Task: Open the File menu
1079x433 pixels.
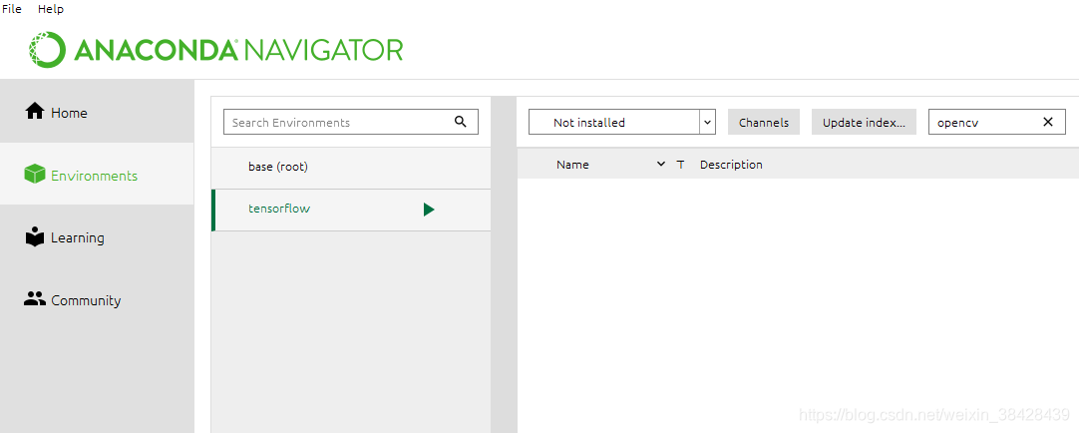Action: click(x=12, y=9)
